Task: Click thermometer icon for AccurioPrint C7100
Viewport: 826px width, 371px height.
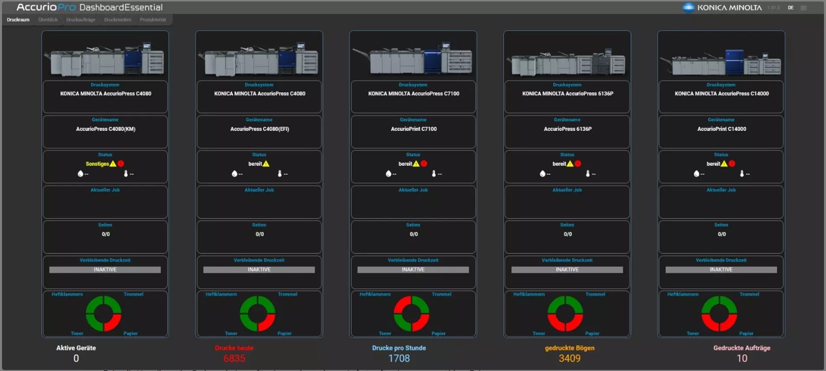Action: pyautogui.click(x=434, y=174)
